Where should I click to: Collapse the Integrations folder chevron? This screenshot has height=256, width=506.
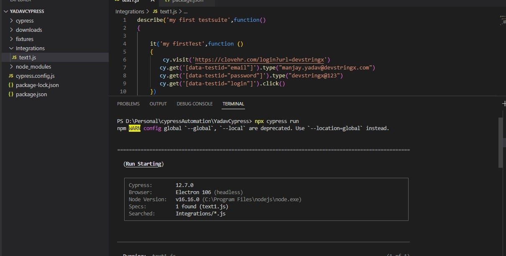(x=11, y=48)
